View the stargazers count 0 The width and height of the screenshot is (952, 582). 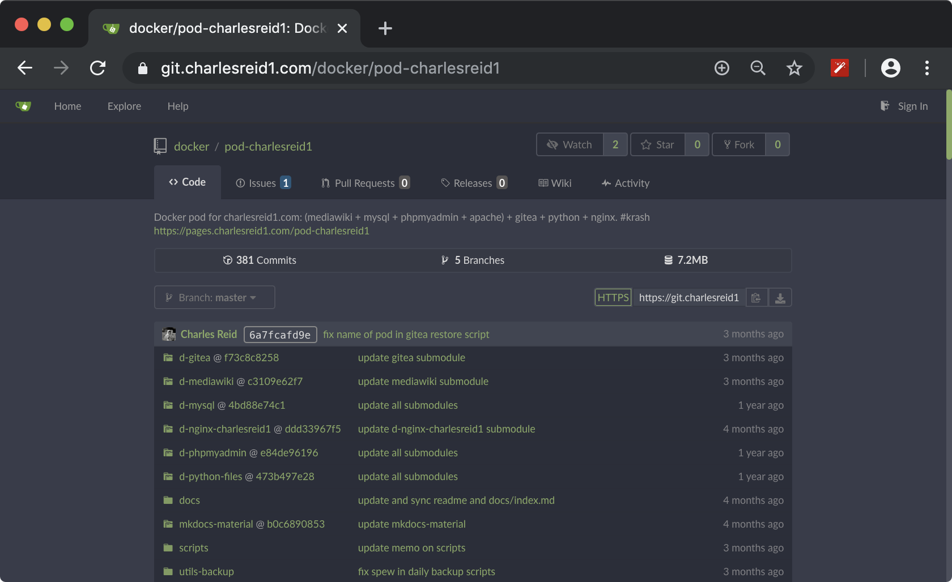point(698,144)
